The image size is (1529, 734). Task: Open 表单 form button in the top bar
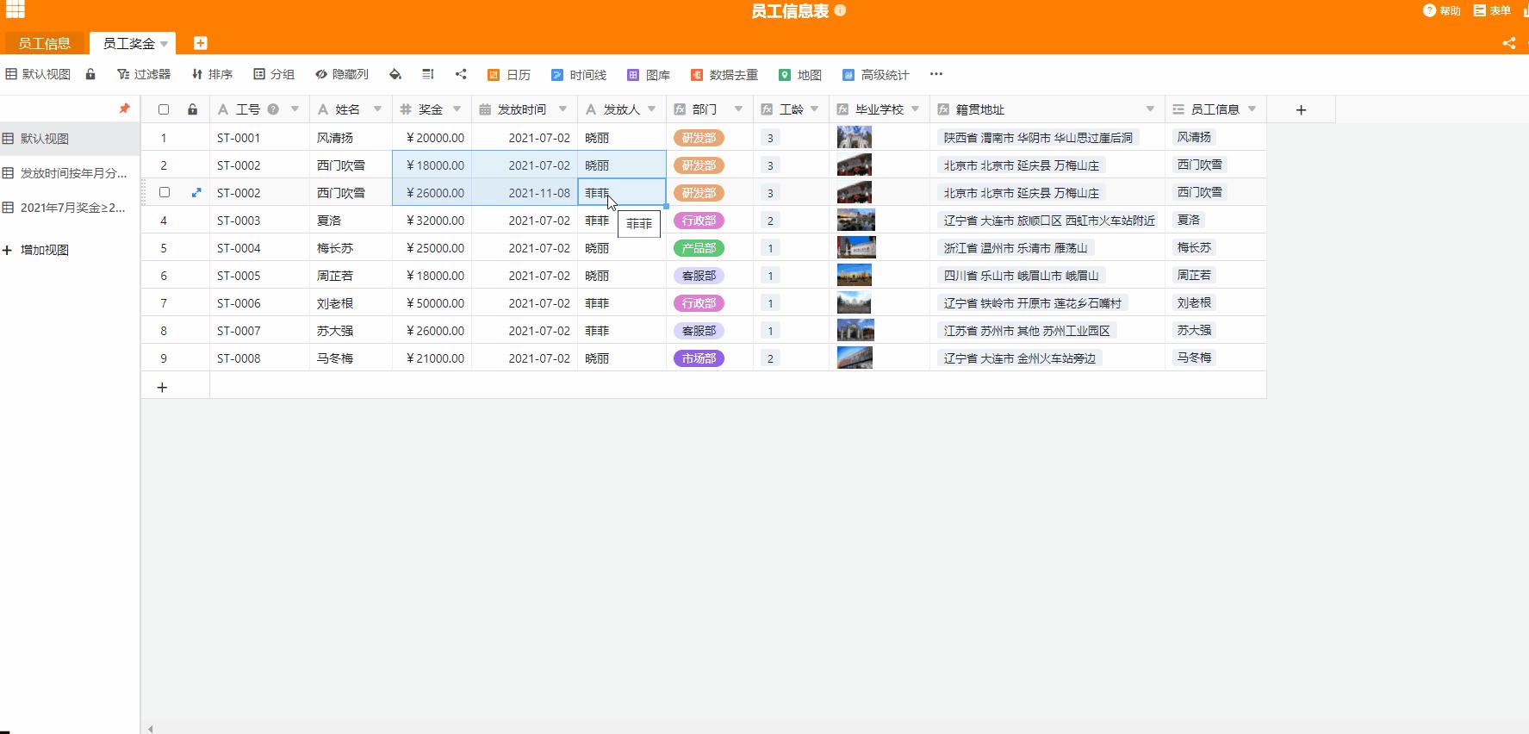[x=1492, y=10]
